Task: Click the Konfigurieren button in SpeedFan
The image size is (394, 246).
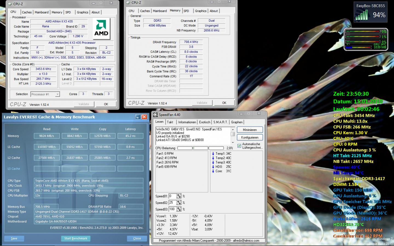Action: click(250, 137)
